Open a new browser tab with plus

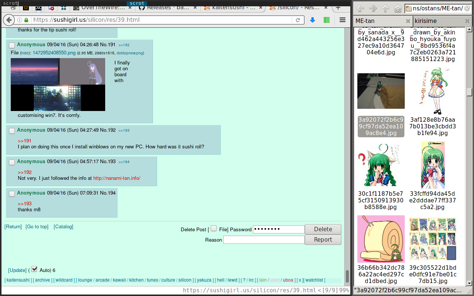[338, 8]
